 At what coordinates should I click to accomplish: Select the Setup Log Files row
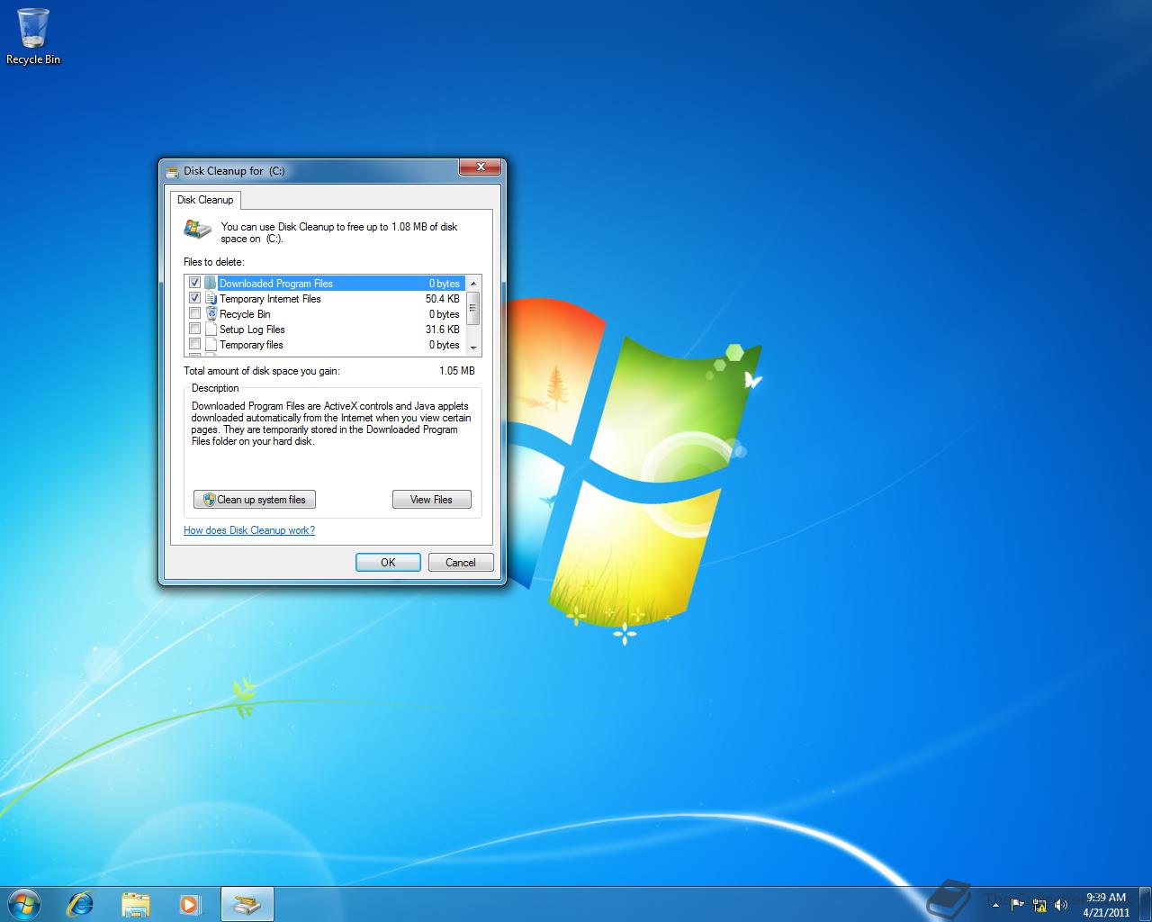[325, 329]
